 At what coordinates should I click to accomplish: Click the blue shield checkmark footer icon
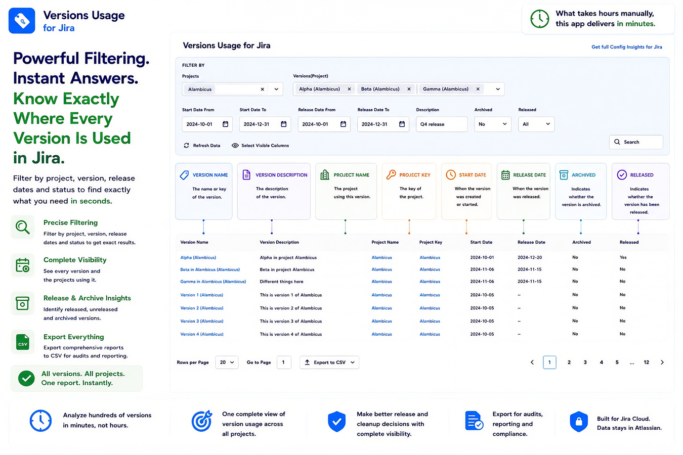click(x=336, y=422)
